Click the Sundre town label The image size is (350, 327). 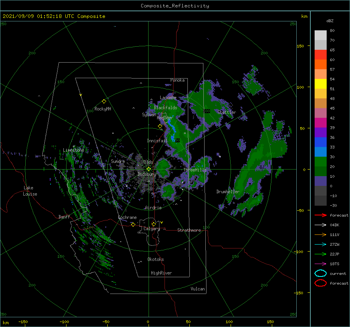click(x=118, y=161)
